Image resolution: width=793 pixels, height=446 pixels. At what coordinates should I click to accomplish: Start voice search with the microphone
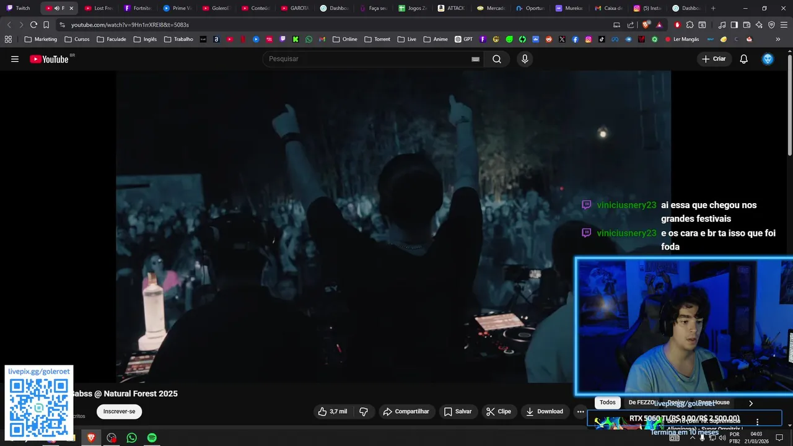tap(525, 59)
